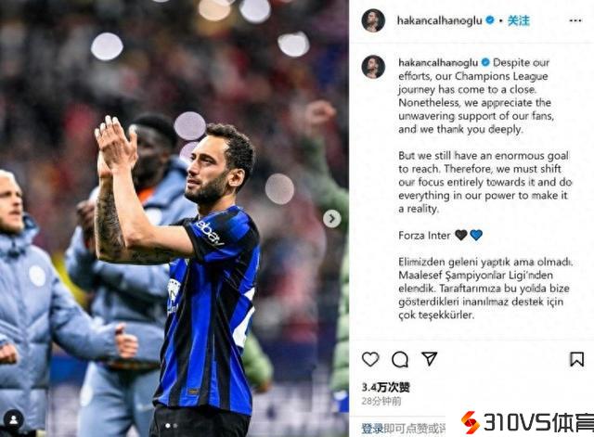The image size is (594, 437).
Task: Open the three-dot more options menu
Action: [x=575, y=20]
